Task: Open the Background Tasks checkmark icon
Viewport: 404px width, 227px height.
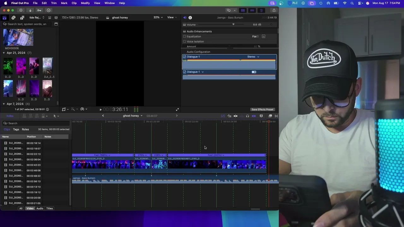Action: click(x=49, y=10)
